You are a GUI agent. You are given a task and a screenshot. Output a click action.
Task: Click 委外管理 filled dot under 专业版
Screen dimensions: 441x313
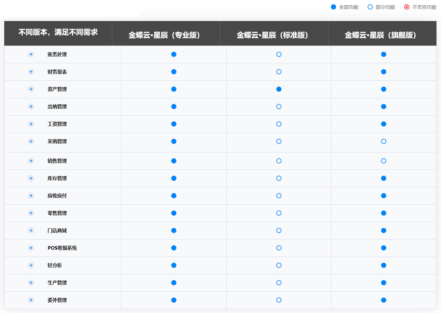174,300
